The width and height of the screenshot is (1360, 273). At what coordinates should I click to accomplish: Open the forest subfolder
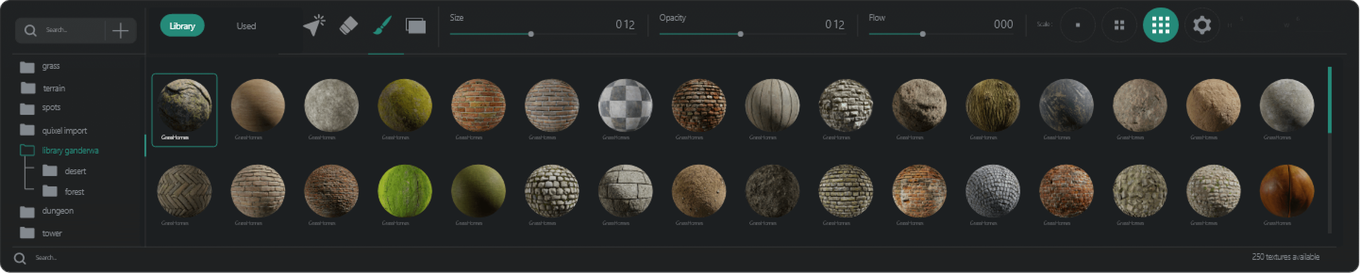click(74, 192)
